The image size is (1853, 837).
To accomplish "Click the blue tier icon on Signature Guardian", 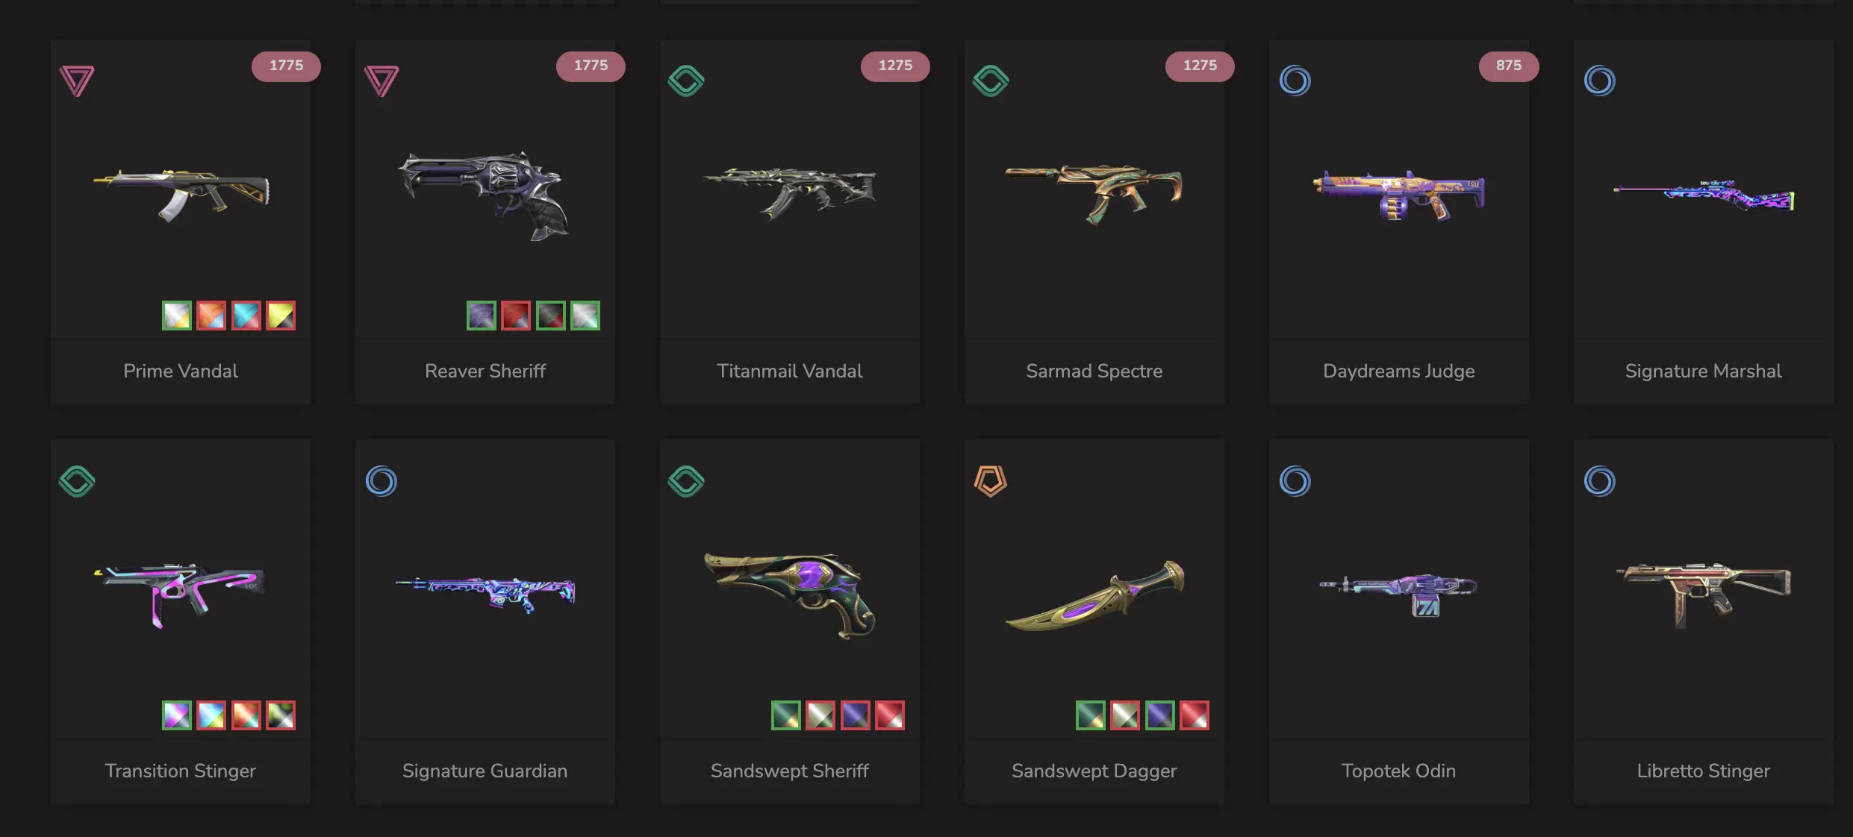I will 381,481.
